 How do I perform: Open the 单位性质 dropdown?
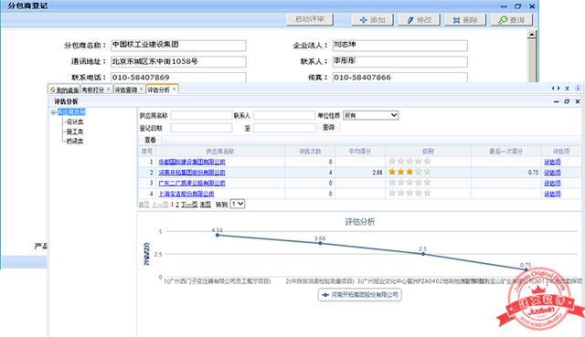[370, 115]
